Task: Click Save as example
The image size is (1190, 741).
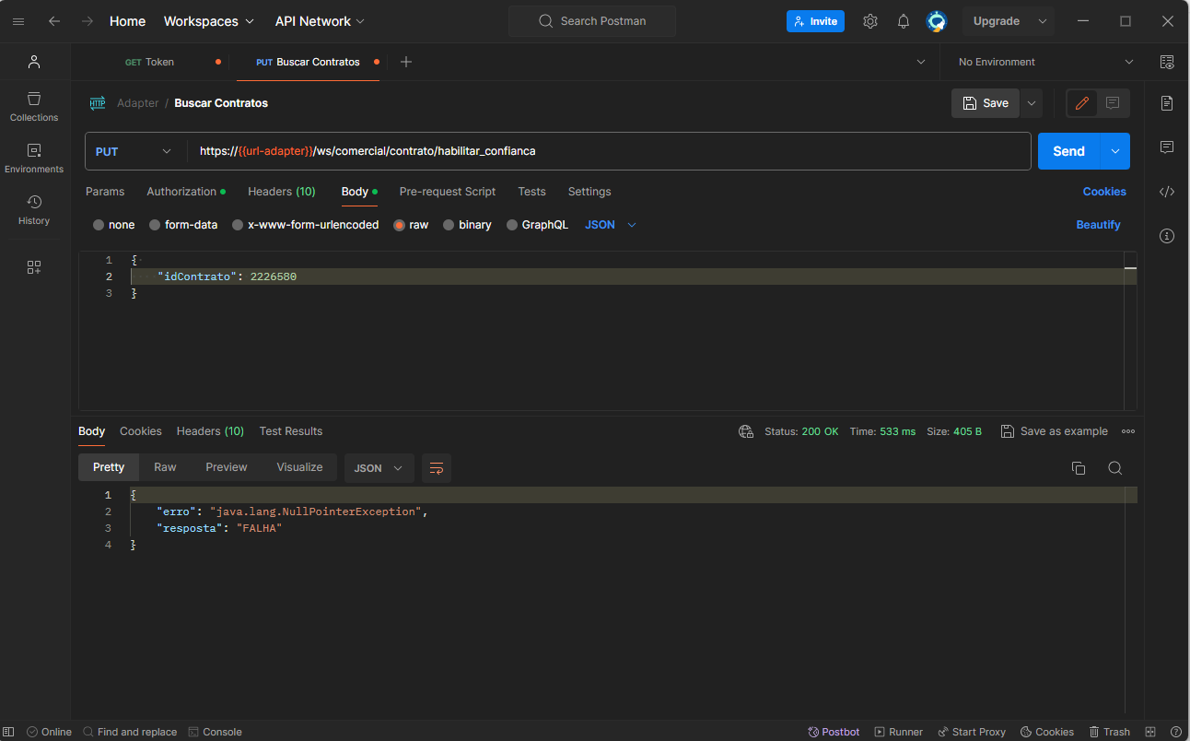Action: 1055,431
